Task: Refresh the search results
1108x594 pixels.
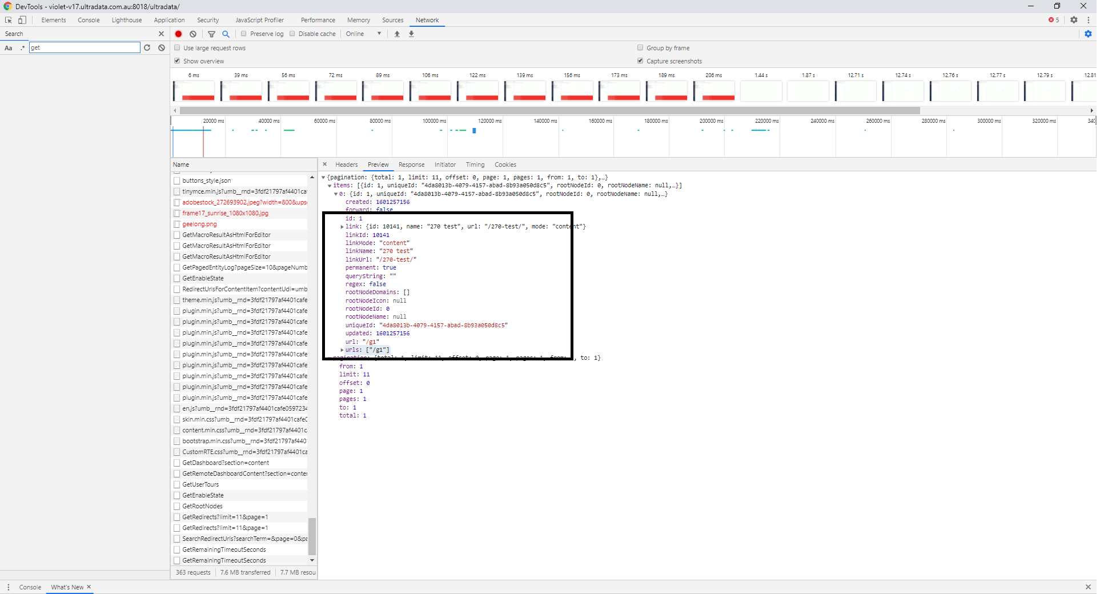Action: [147, 47]
